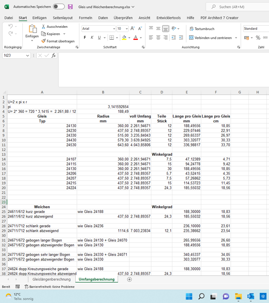
Task: Open the Zwischenablage dialog launcher
Action: (x=77, y=47)
